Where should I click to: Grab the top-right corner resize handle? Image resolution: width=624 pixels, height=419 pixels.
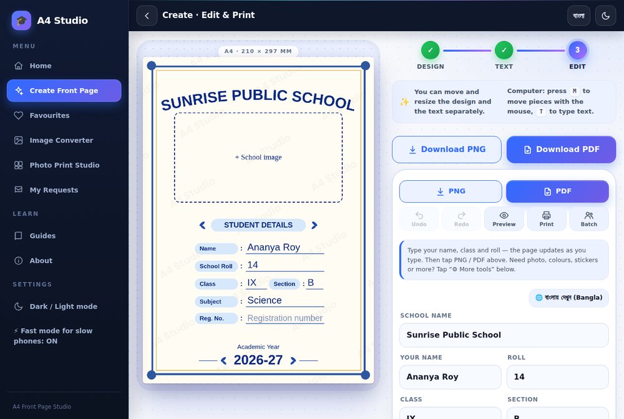pyautogui.click(x=365, y=65)
